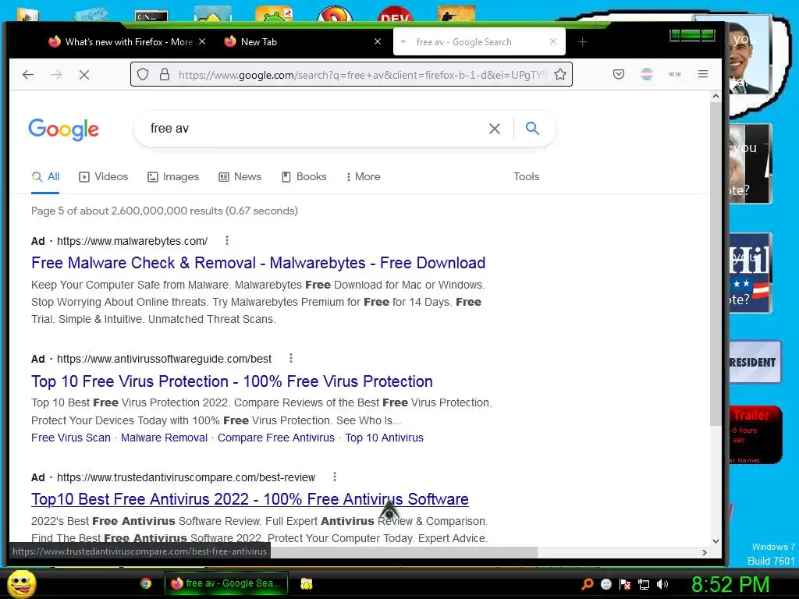Launch Chrome from the taskbar
The height and width of the screenshot is (599, 799).
[146, 583]
